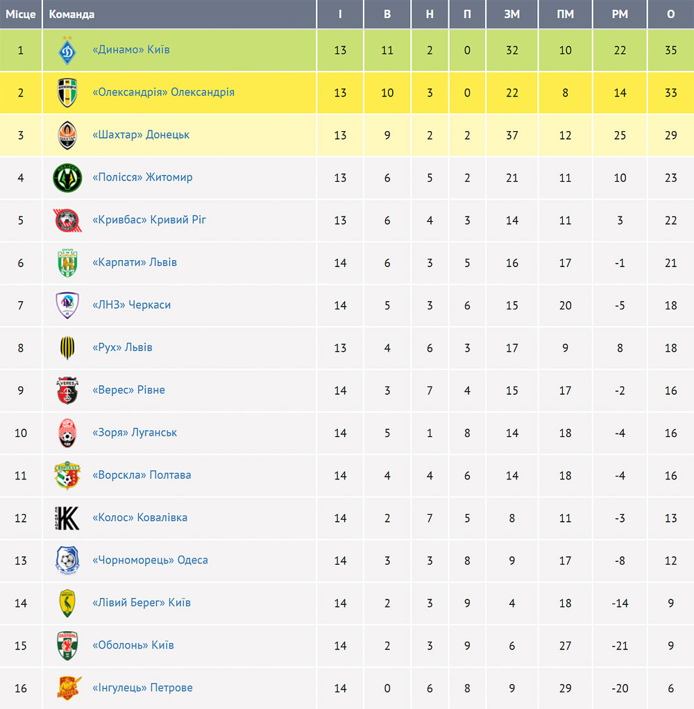Click the Kryvbas Kryvyi Rih emblem
The width and height of the screenshot is (694, 709).
tap(67, 220)
